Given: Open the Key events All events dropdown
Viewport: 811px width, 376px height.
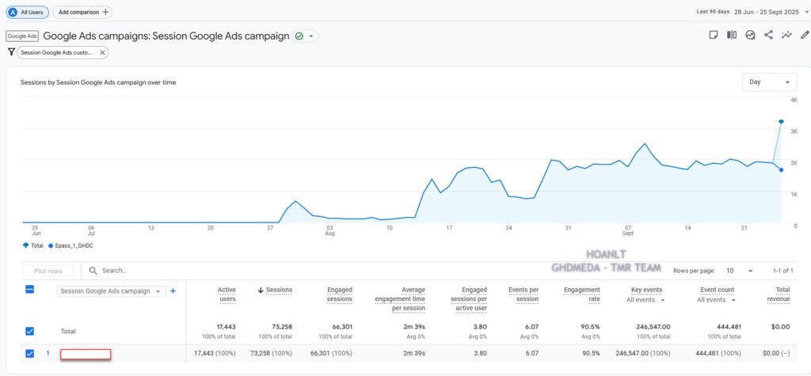Looking at the screenshot, I should point(645,300).
